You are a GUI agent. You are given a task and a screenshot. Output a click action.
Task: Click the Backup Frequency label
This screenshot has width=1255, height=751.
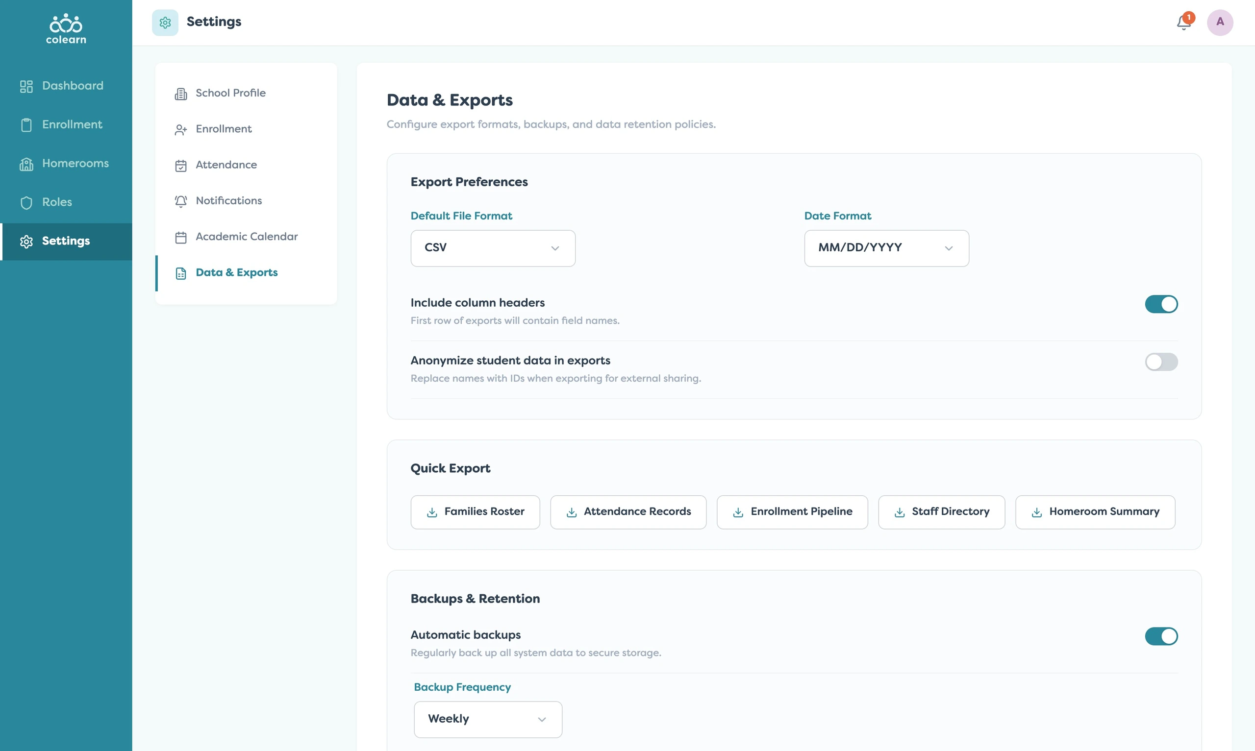[462, 687]
